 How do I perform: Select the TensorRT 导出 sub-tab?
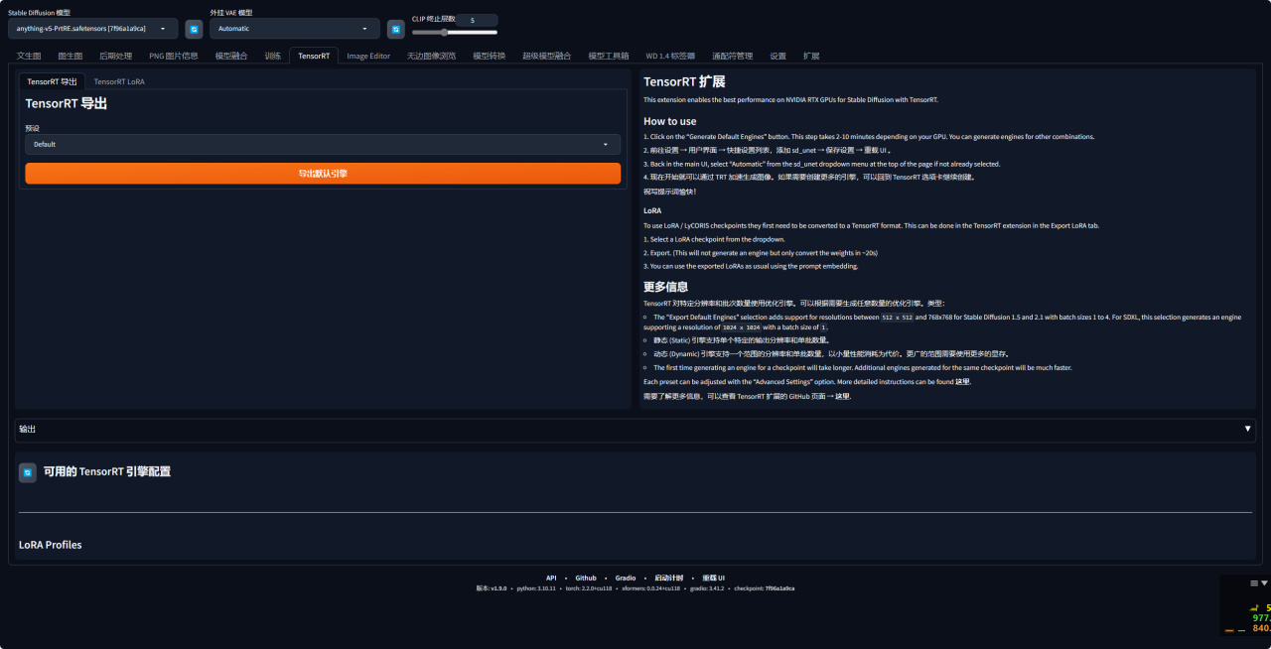tap(52, 81)
